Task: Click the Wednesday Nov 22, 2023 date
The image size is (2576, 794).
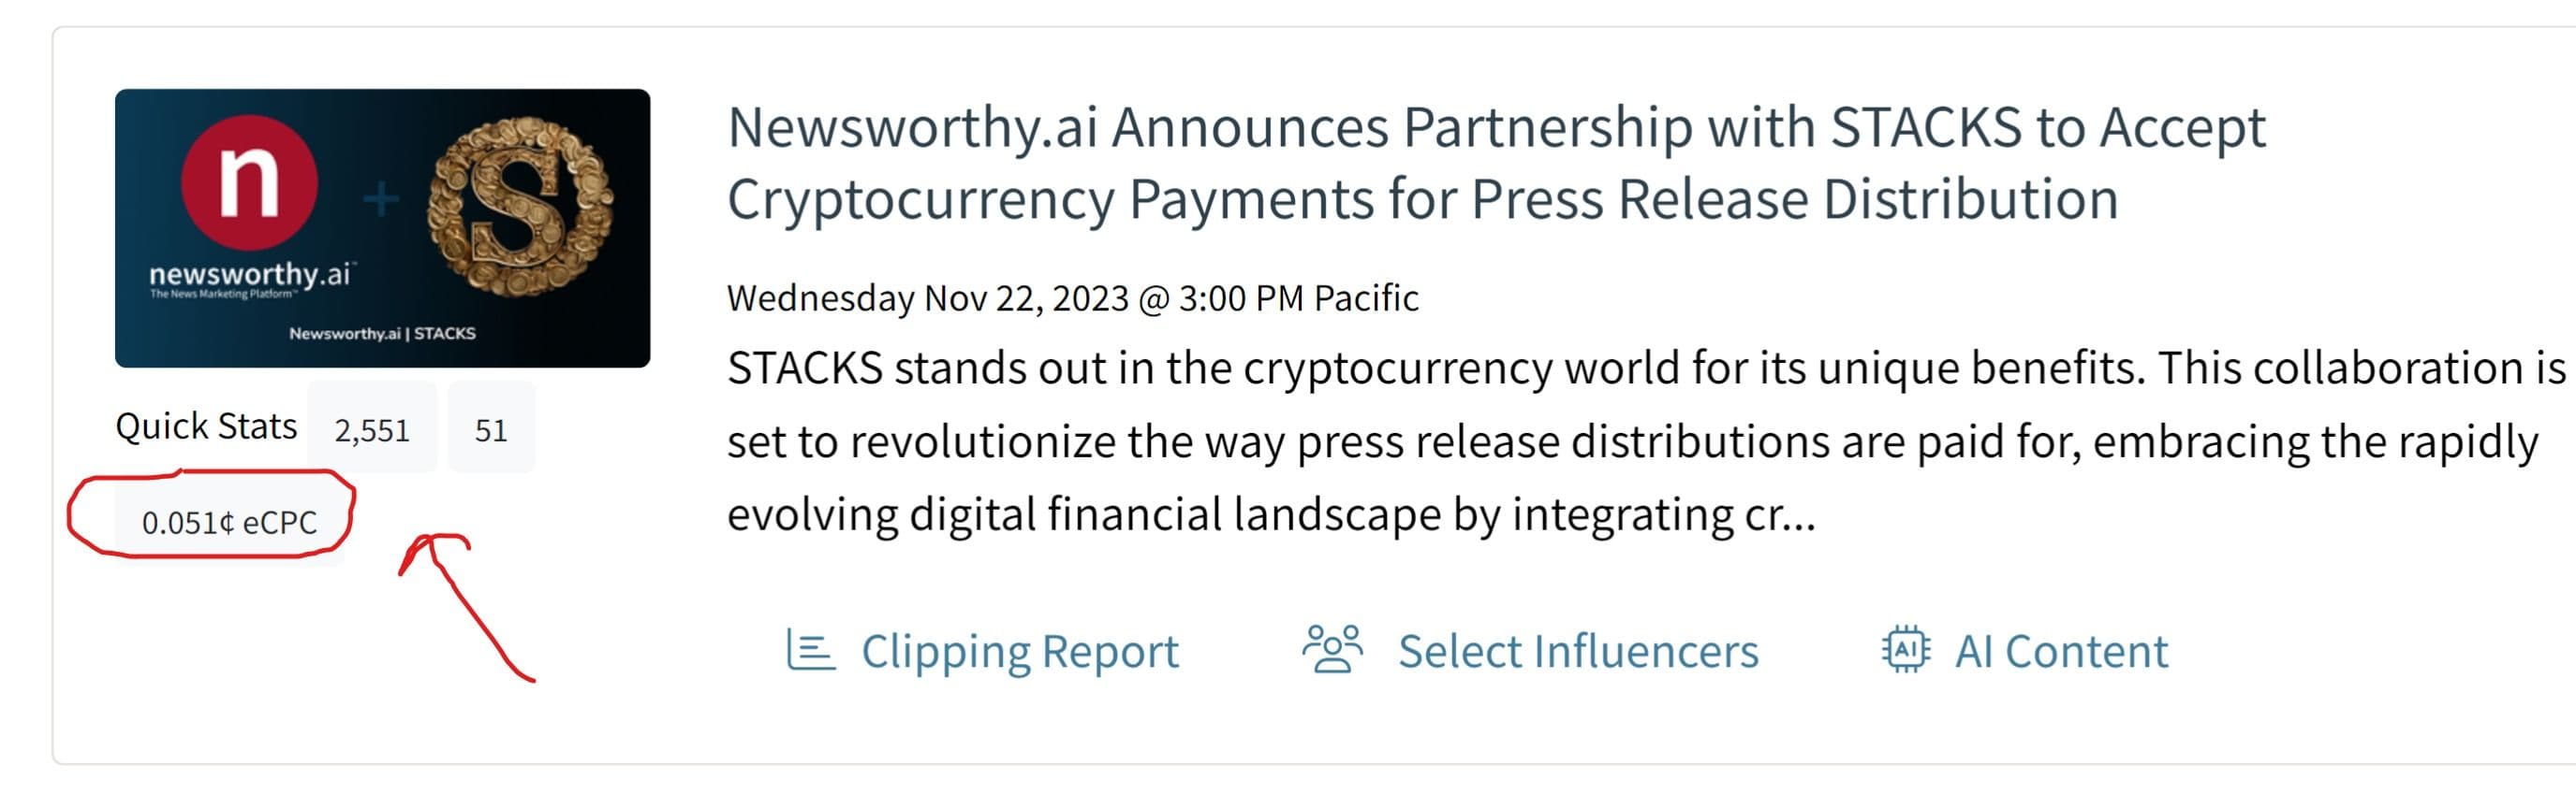Action: (1072, 297)
